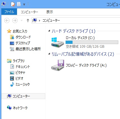
Task: Click the コンピューター icon in navigation pane
Action: click(9, 96)
